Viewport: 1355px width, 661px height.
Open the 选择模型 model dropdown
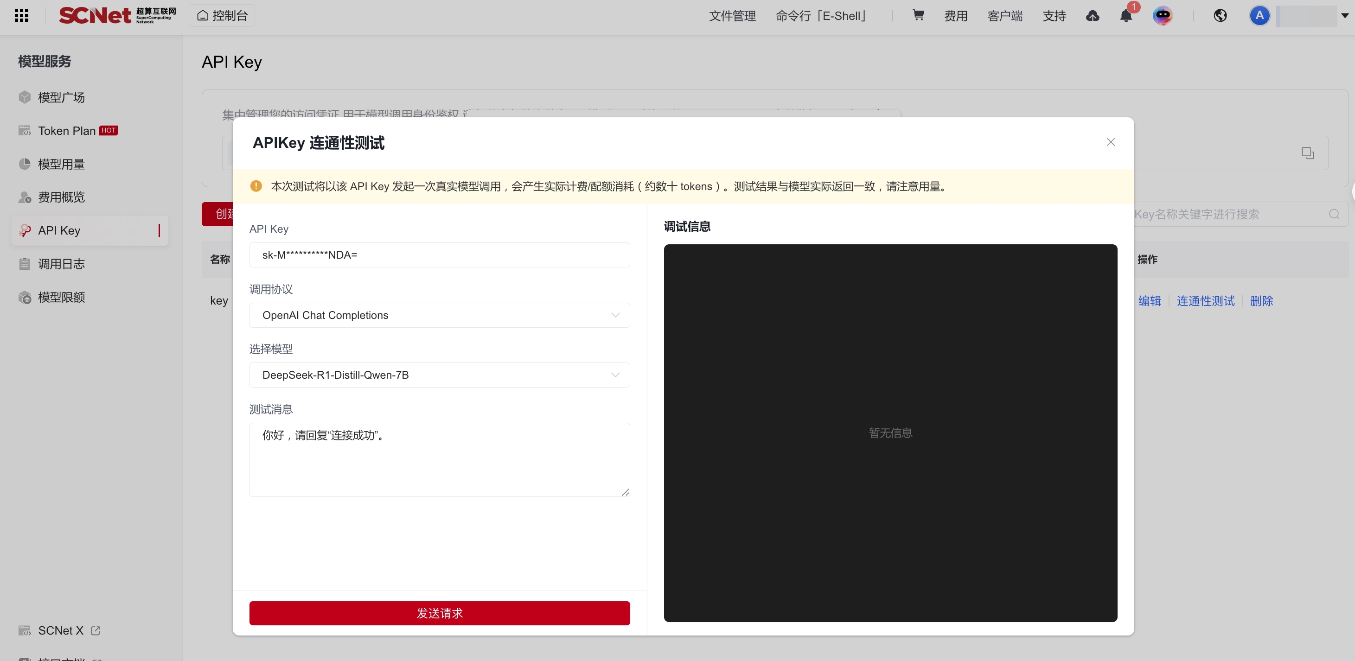tap(439, 375)
